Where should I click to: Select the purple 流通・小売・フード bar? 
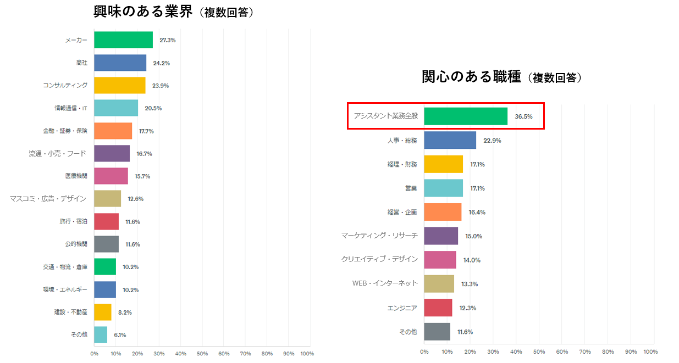(112, 153)
